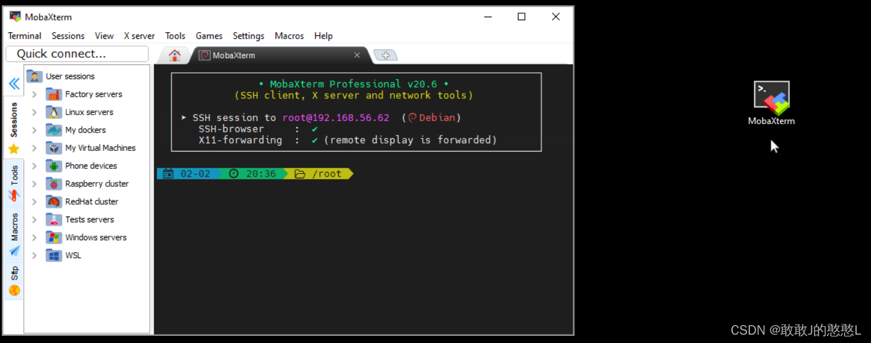Click the MobaXterm desktop shortcut icon
The image size is (871, 343).
(x=771, y=98)
